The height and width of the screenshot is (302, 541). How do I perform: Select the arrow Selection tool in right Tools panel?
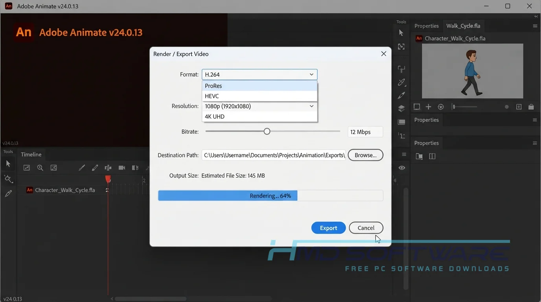pyautogui.click(x=401, y=33)
